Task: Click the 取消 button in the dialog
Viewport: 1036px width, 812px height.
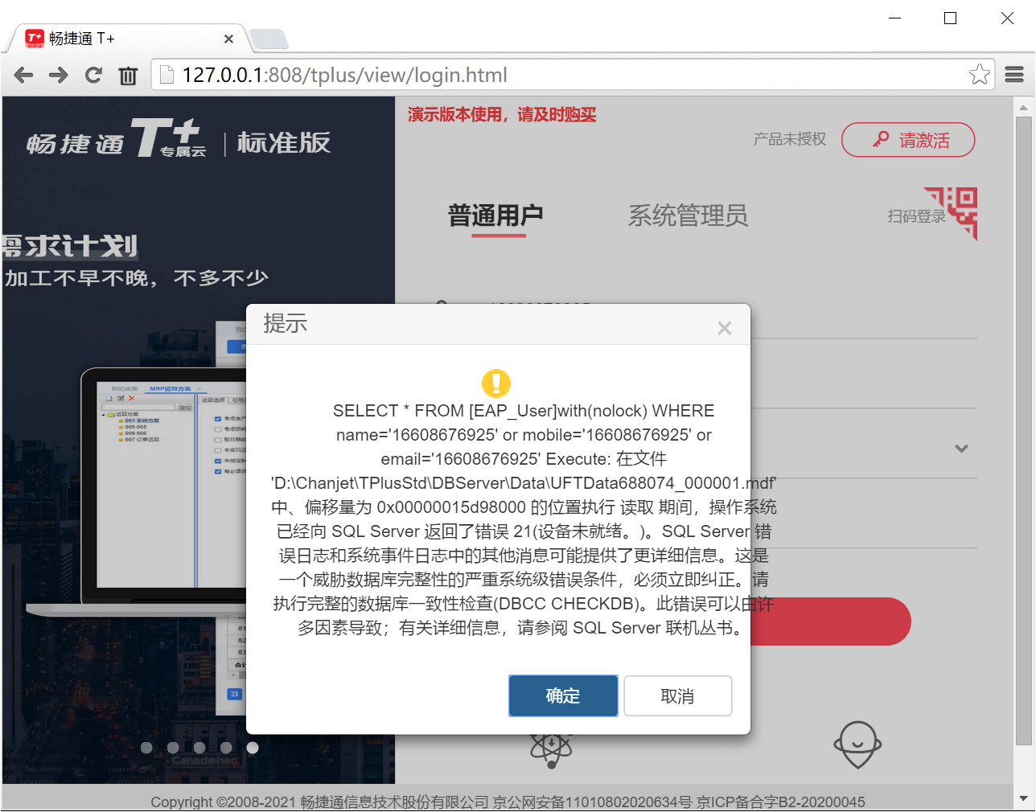Action: point(677,695)
